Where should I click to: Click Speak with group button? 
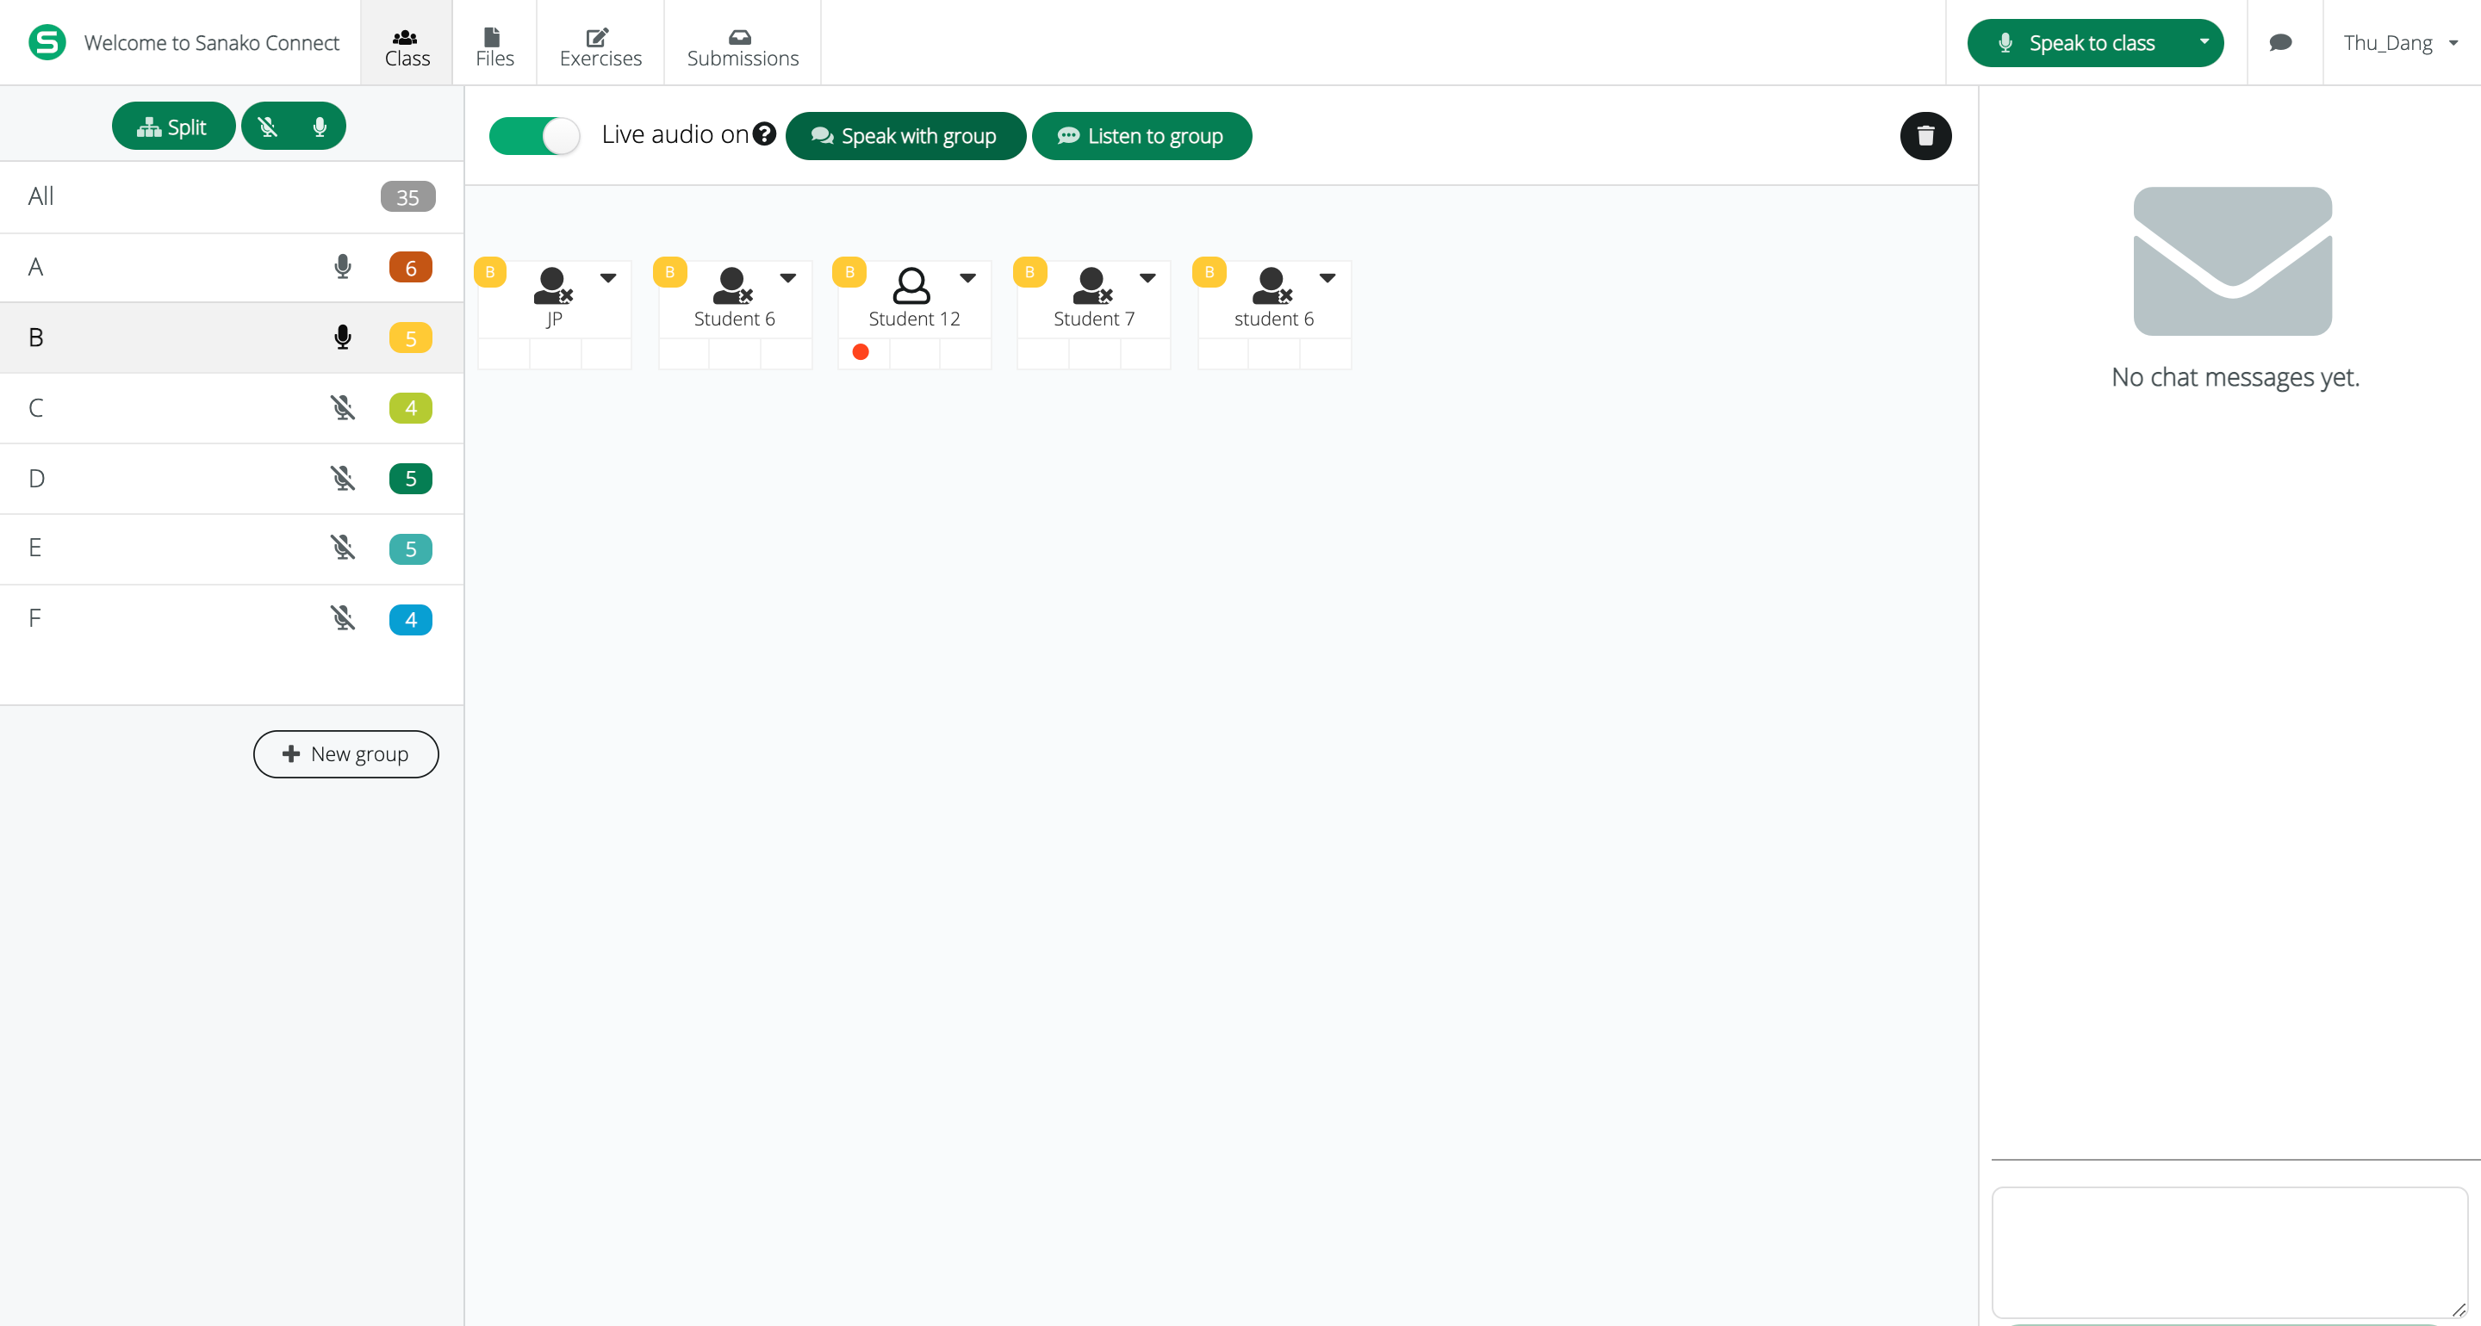[905, 136]
